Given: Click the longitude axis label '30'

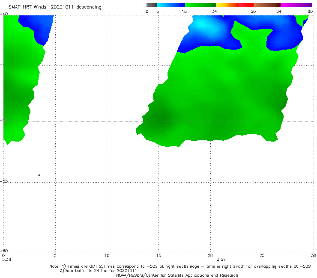Looking at the screenshot, I should pos(314,256).
